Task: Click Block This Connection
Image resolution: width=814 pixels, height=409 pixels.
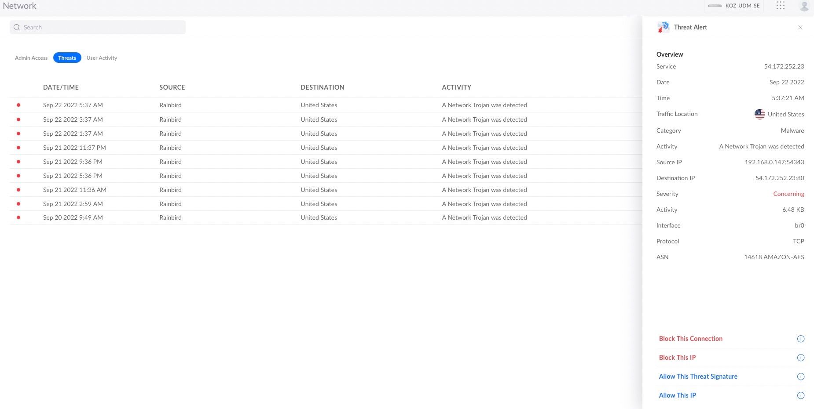Action: pyautogui.click(x=690, y=339)
